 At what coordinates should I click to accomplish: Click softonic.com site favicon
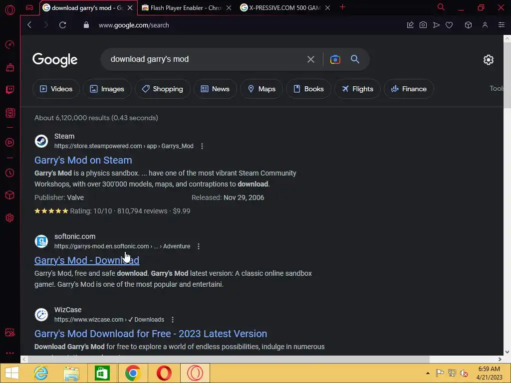click(41, 241)
